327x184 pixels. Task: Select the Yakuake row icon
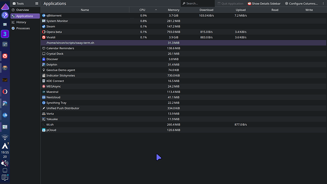tap(44, 119)
